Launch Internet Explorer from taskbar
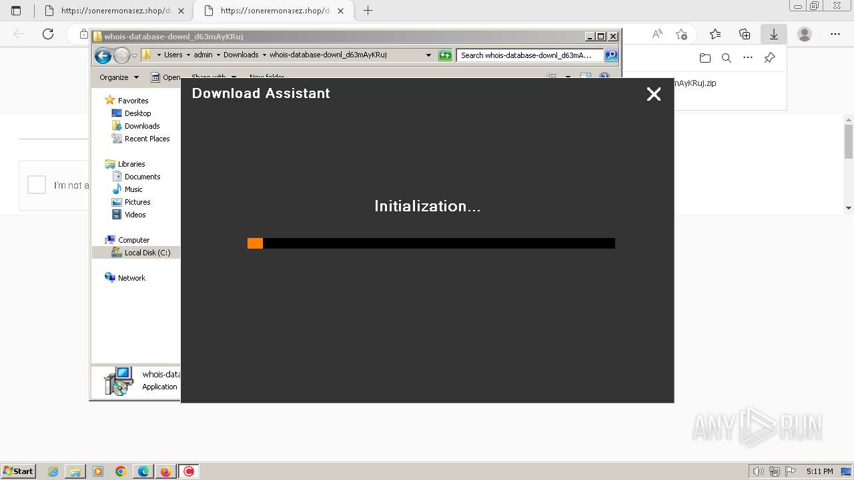Image resolution: width=854 pixels, height=480 pixels. (53, 471)
